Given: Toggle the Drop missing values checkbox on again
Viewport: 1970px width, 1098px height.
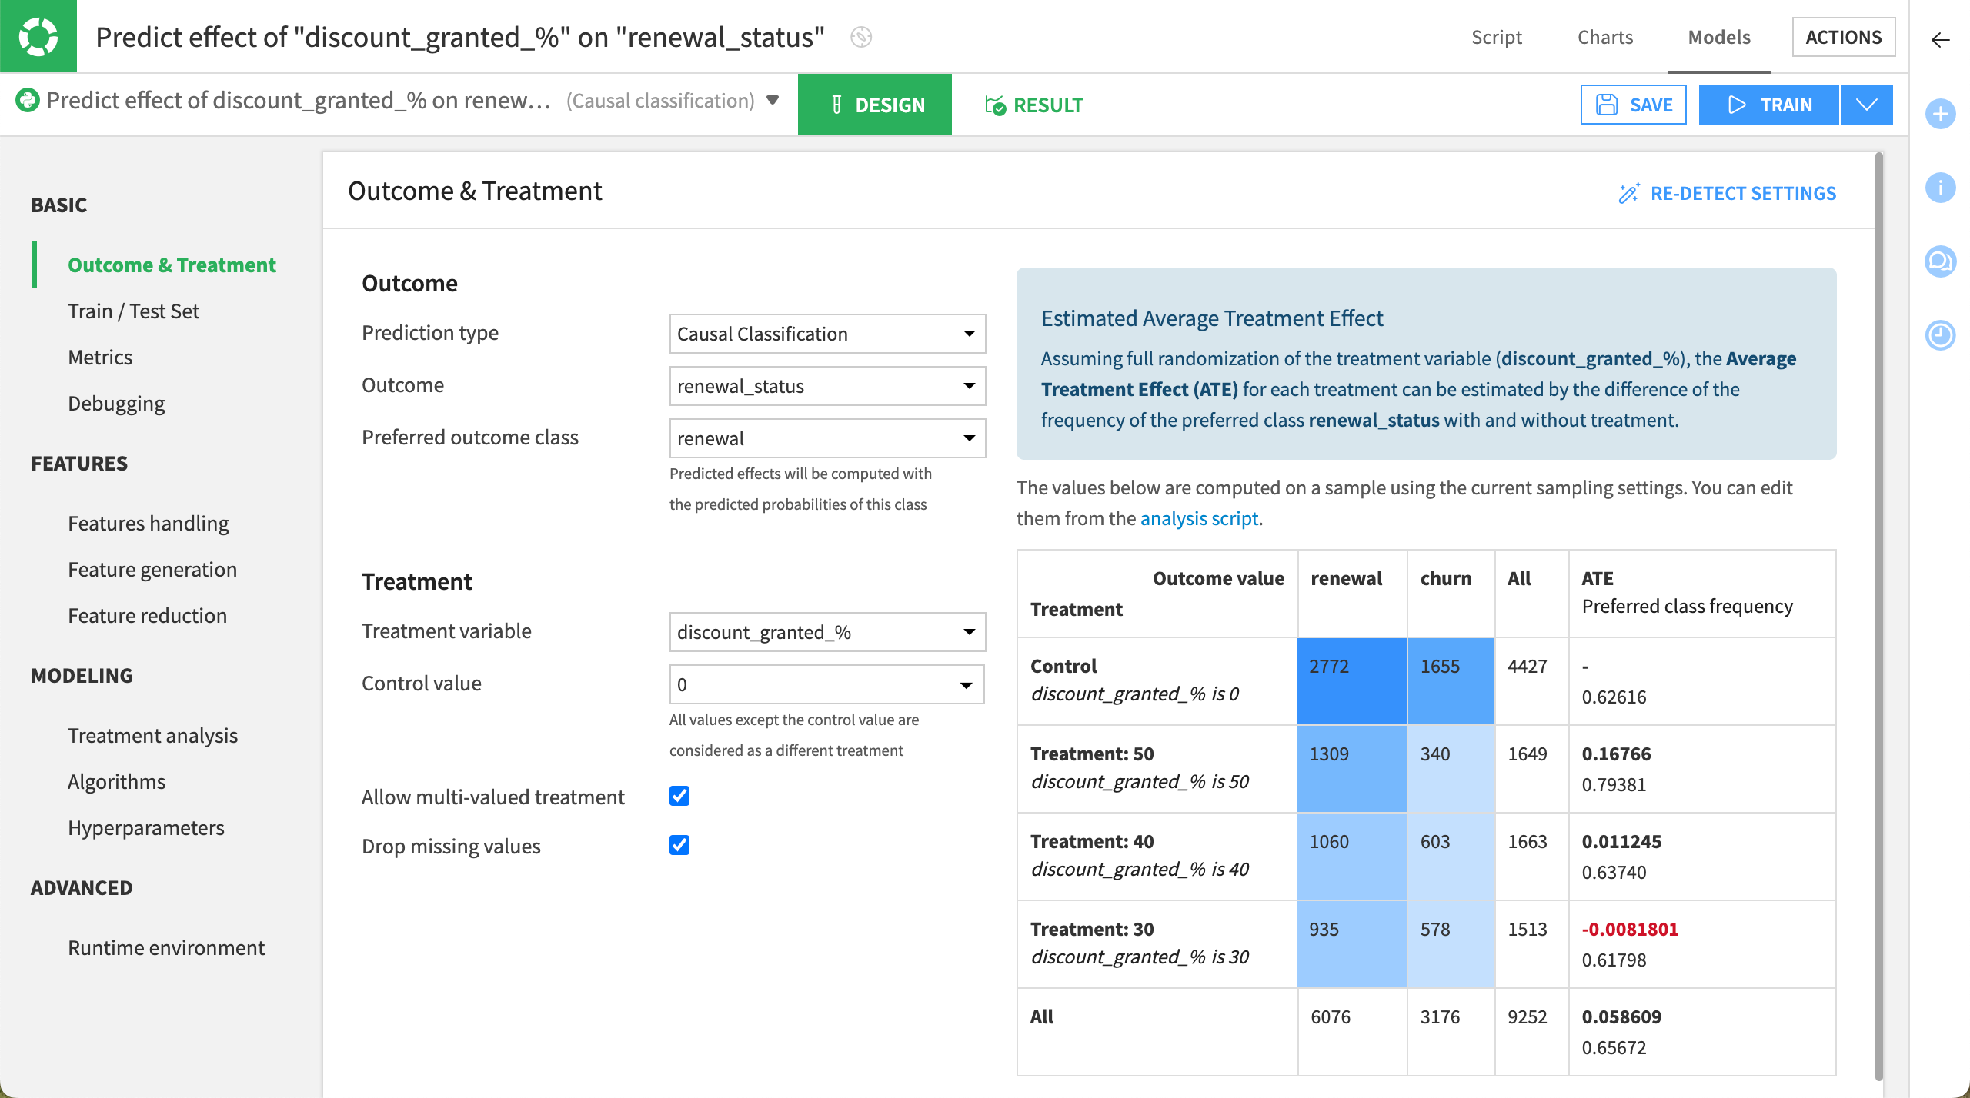Looking at the screenshot, I should click(x=679, y=847).
